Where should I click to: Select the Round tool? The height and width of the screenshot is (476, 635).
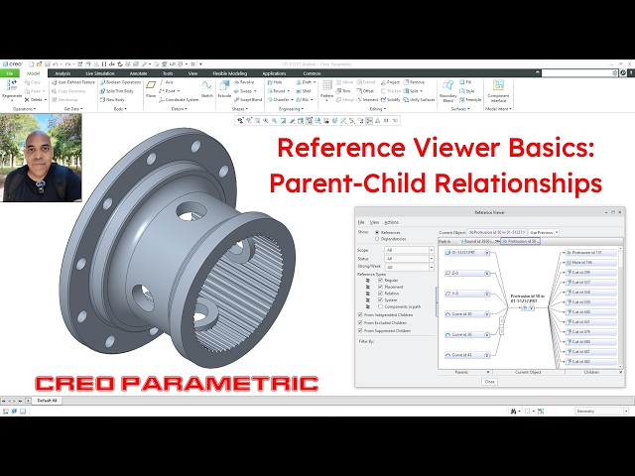[278, 91]
